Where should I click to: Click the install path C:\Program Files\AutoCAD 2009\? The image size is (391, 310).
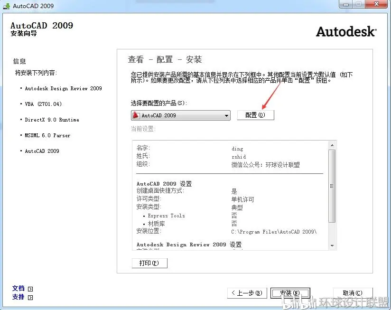[x=274, y=232]
